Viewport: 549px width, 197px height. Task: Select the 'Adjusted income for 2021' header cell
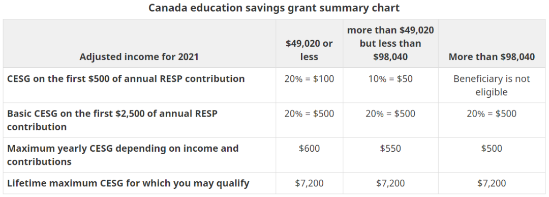pyautogui.click(x=139, y=57)
